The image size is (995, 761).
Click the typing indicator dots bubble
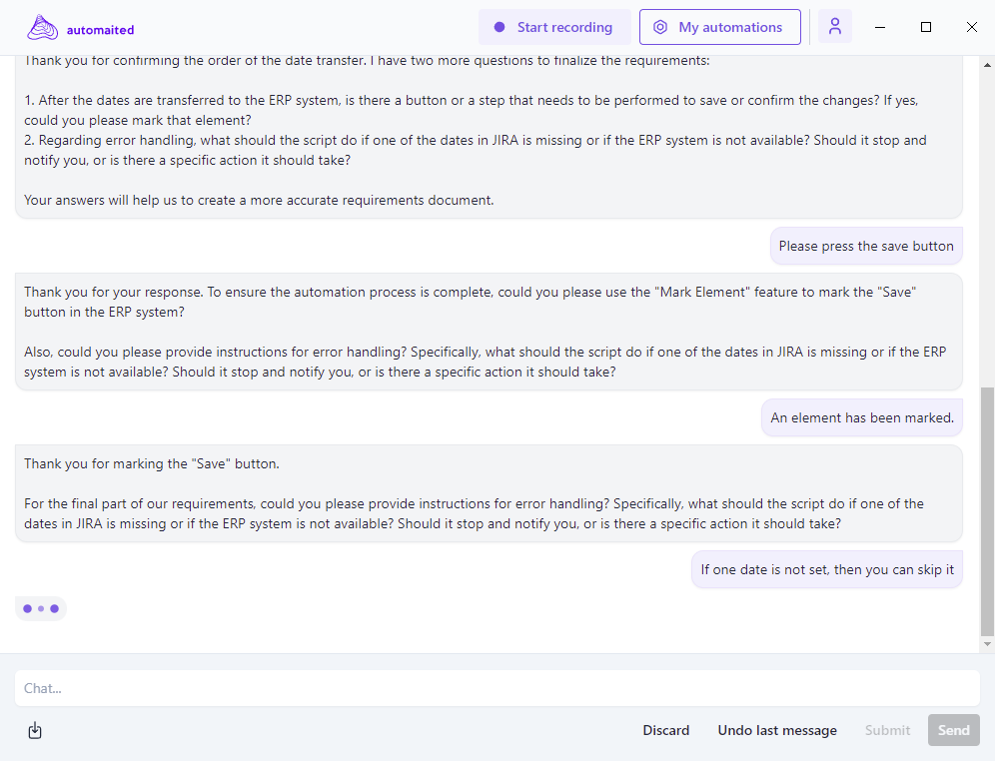(41, 608)
